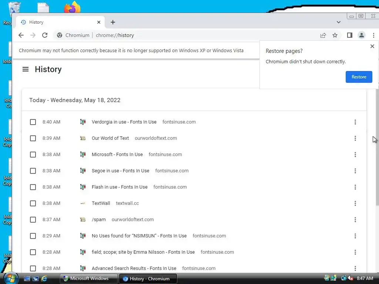Check the NSIMSUN entry checkbox
Screen dimensions: 379x284
pyautogui.click(x=33, y=236)
